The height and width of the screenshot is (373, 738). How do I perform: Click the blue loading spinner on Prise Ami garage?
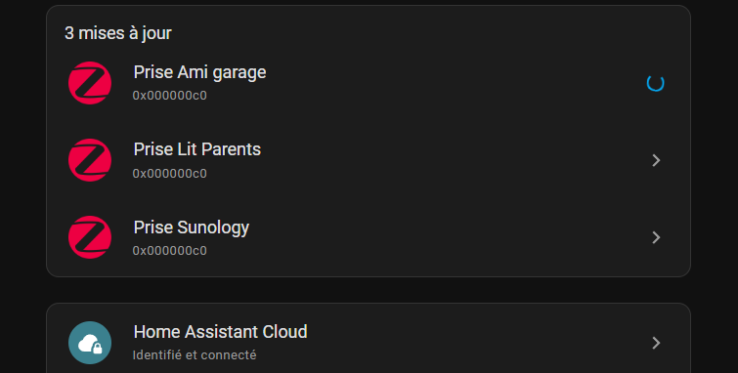pos(655,83)
